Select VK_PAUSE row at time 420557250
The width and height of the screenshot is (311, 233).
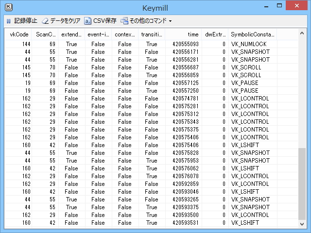pyautogui.click(x=151, y=91)
